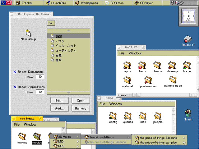Select the ユーティリティ folder entry
This screenshot has height=149, width=199.
(68, 50)
